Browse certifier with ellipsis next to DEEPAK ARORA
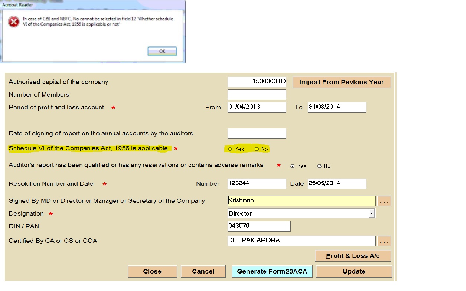Image resolution: width=466 pixels, height=291 pixels. point(384,241)
